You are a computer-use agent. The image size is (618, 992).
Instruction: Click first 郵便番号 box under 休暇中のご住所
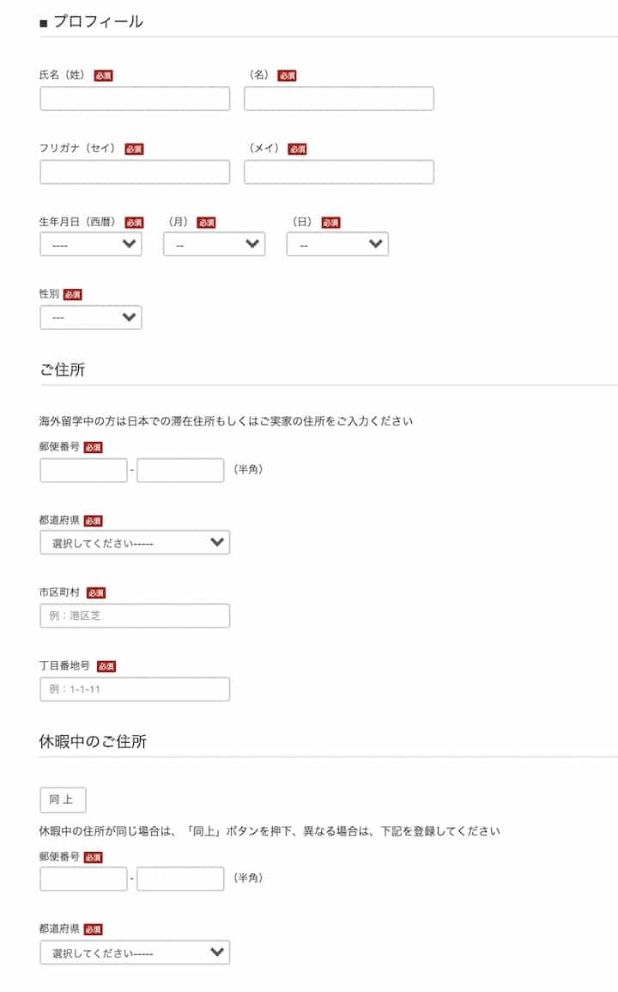[83, 879]
